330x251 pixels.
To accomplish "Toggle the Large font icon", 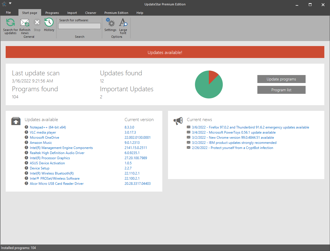I will tap(123, 22).
